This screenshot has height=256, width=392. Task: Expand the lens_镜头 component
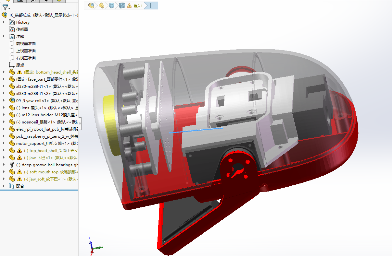[x=4, y=108]
